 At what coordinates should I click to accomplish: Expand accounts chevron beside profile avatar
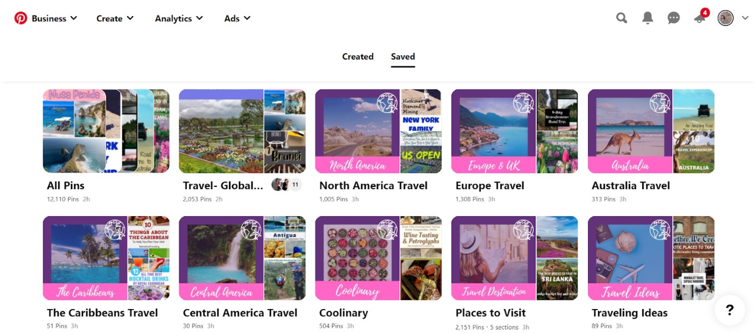(745, 18)
